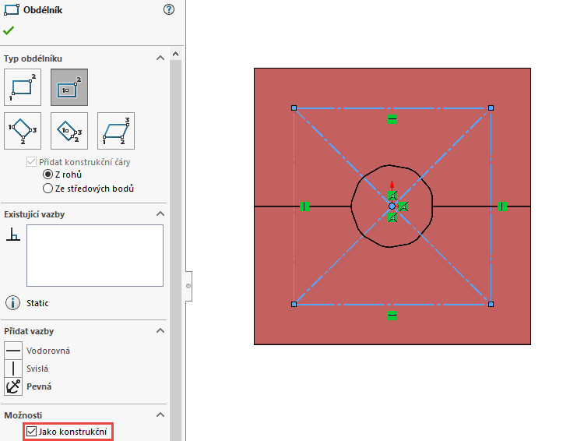Select the rectangle center origin point
Image resolution: width=584 pixels, height=441 pixels.
click(392, 206)
